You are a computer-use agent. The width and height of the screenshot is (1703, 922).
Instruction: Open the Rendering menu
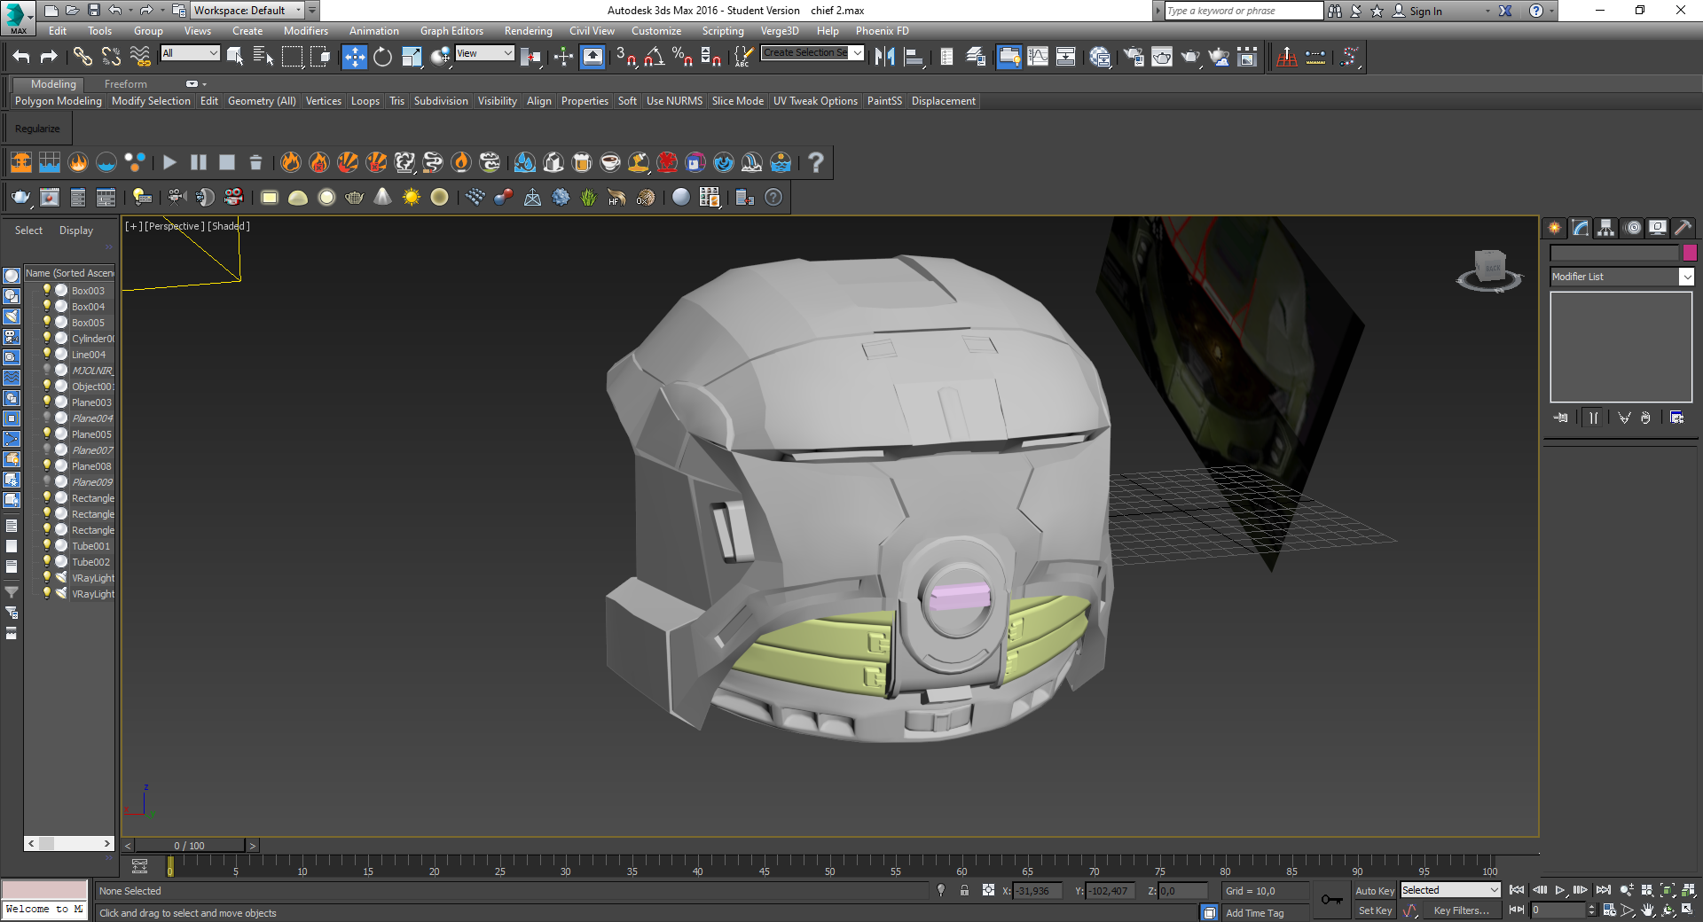528,31
